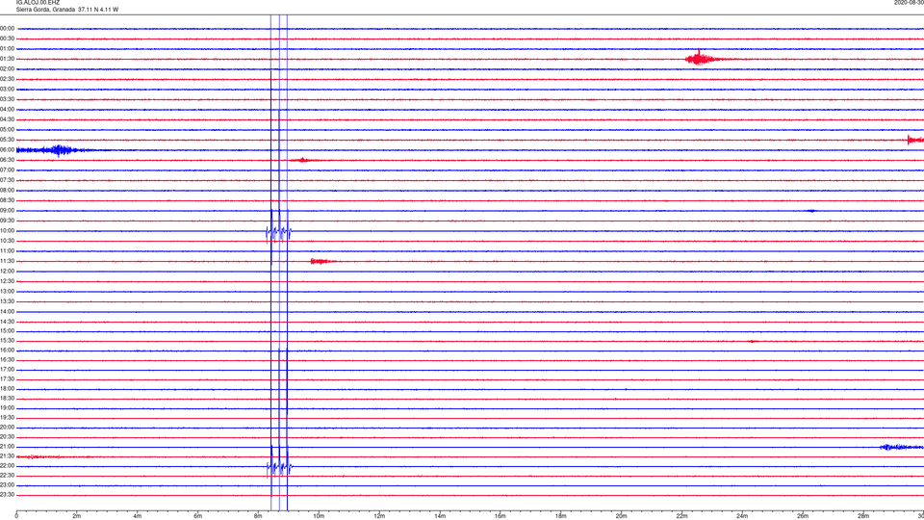Click the red event on 06:30 trace

[x=303, y=160]
